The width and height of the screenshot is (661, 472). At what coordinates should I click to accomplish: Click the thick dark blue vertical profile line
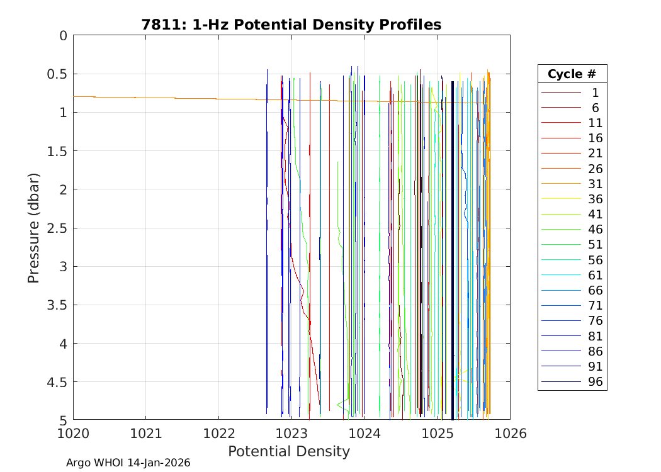coord(453,252)
